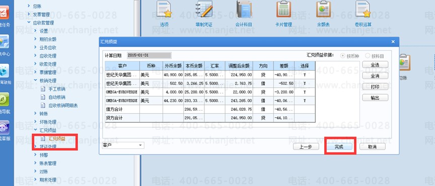435x186 pixels.
Task: Click the left panel vertical scrollbar
Action: pos(136,93)
